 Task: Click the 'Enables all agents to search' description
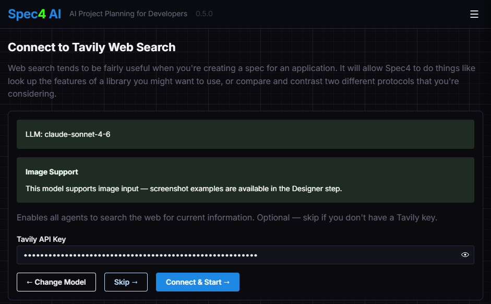coord(226,217)
